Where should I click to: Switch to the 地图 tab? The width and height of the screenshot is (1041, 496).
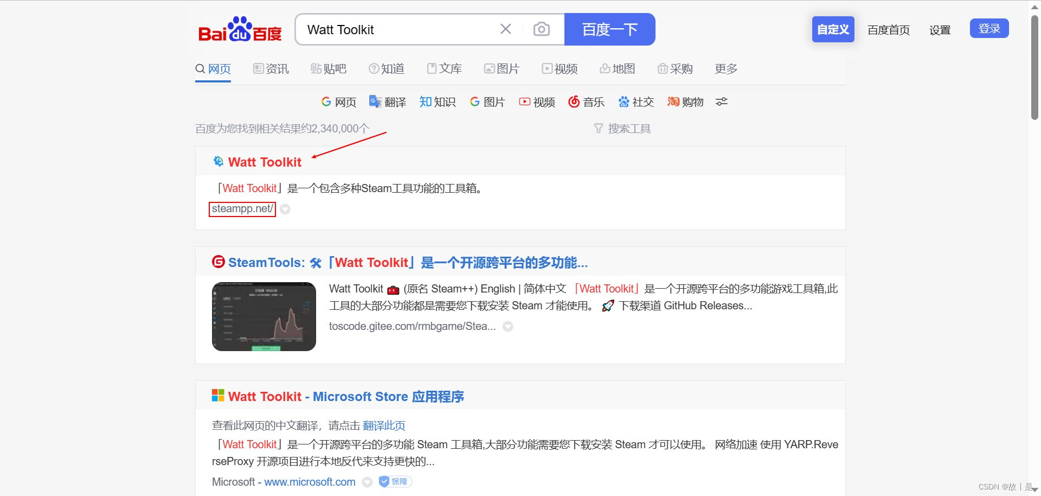(x=618, y=69)
